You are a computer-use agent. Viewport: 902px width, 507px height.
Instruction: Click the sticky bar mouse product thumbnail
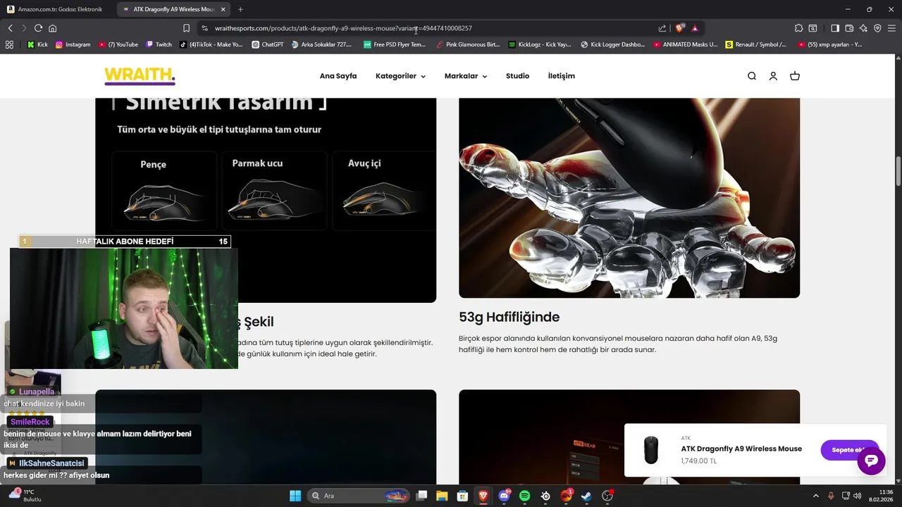[651, 450]
